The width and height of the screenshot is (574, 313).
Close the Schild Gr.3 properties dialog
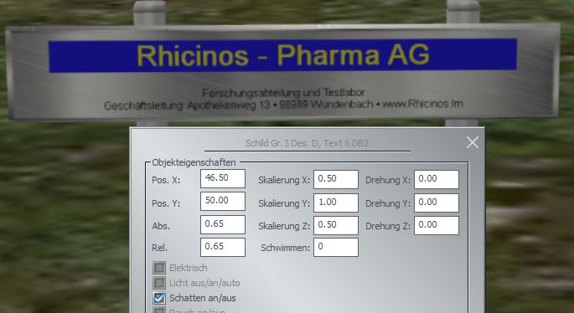click(x=473, y=142)
